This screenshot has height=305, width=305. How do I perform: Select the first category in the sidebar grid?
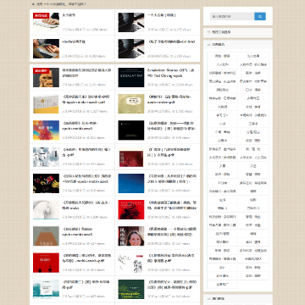[222, 56]
